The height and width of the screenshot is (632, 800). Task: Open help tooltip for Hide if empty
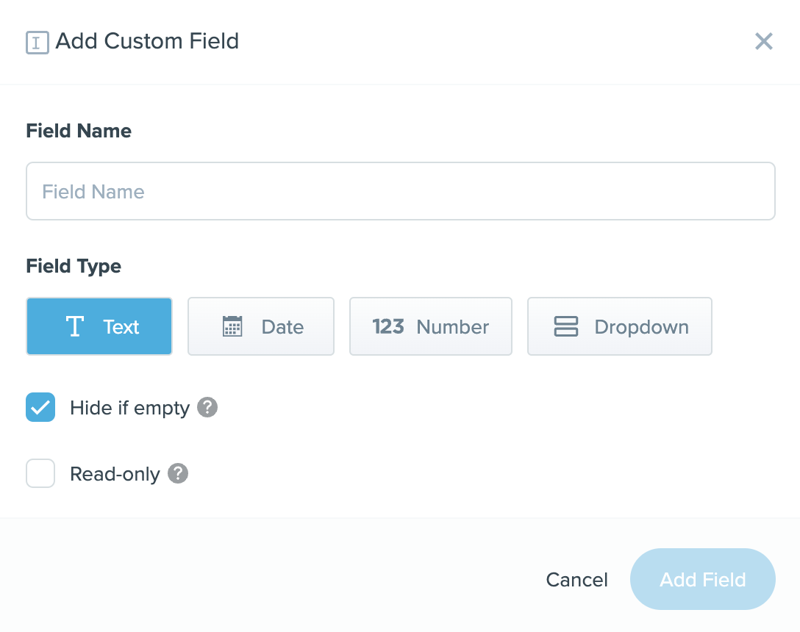tap(207, 407)
